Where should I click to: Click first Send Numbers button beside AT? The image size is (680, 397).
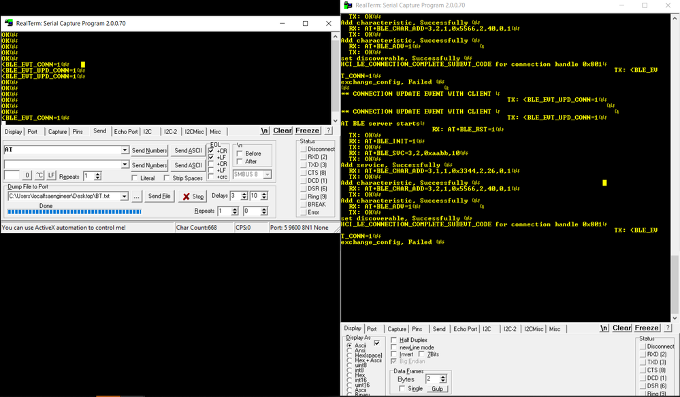click(x=149, y=151)
